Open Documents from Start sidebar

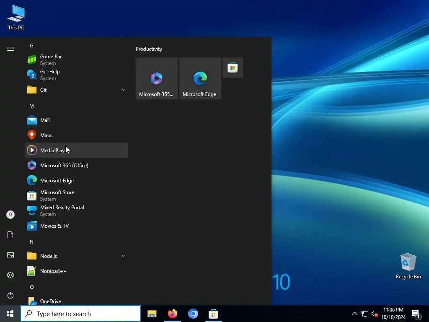(10, 235)
